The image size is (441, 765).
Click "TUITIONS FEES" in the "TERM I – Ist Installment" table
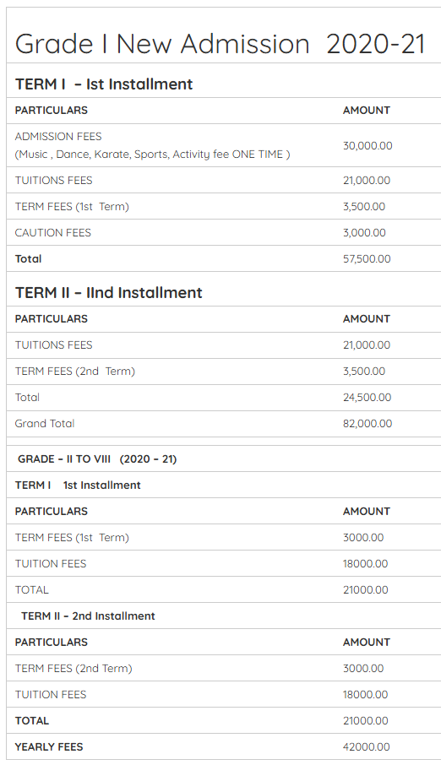pyautogui.click(x=53, y=181)
